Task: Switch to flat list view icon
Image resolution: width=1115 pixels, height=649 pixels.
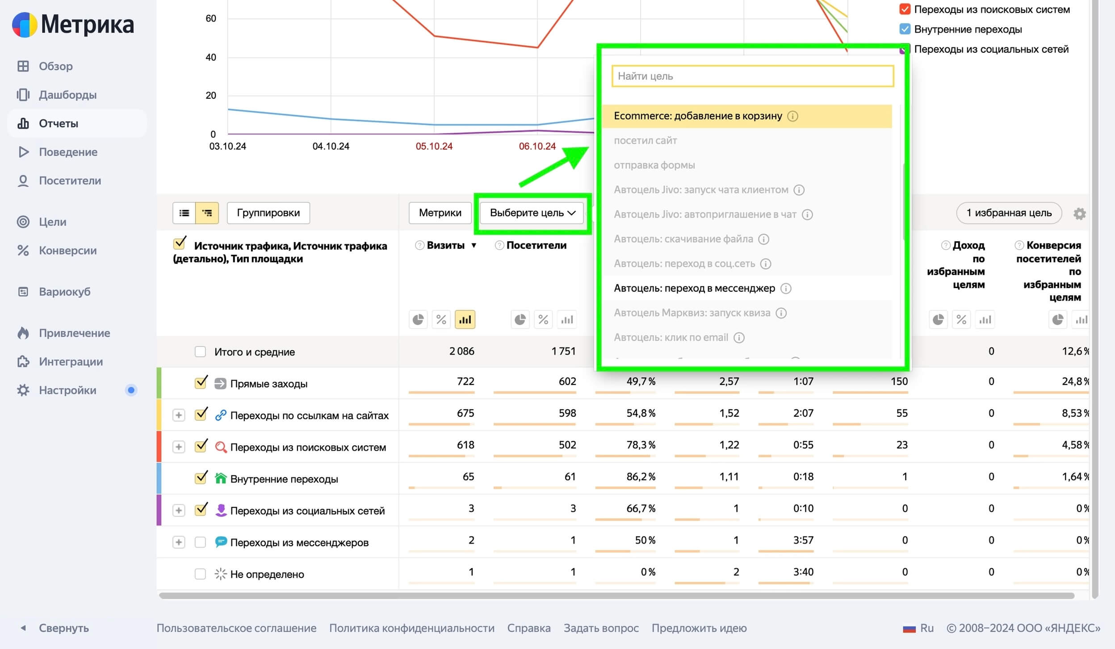Action: point(184,213)
